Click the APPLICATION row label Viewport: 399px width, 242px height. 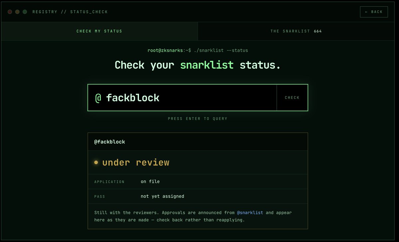(109, 182)
